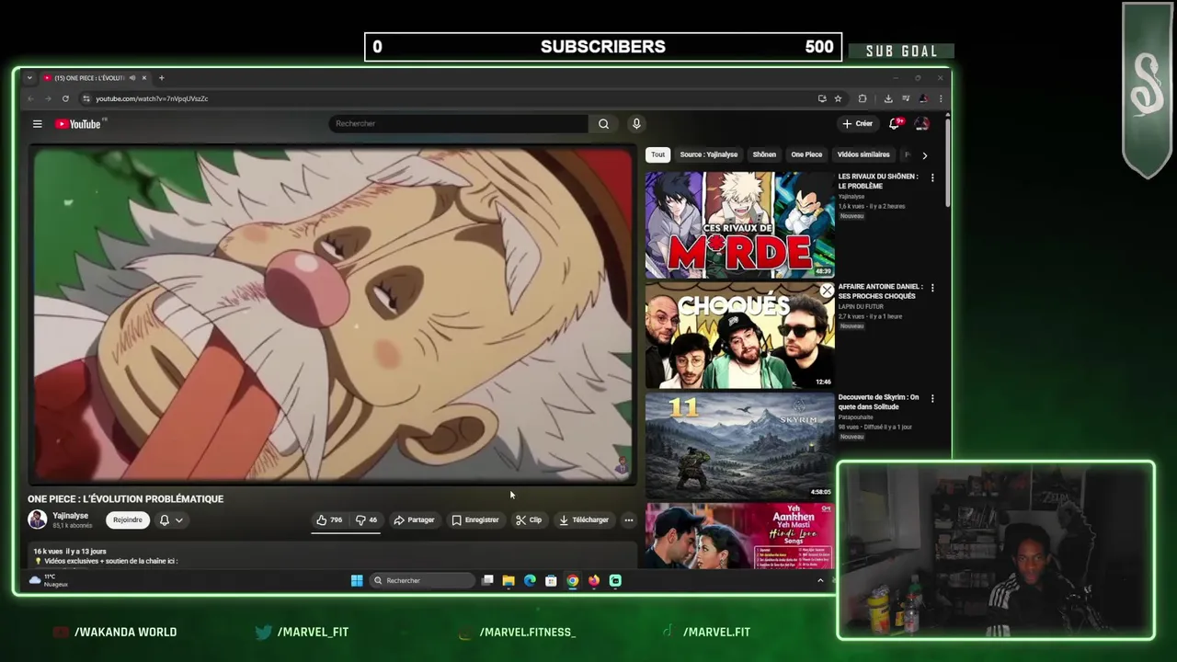Click the video title ONE PIECE : L'ÉVOLUTION PROBLÉMATIQUE
The image size is (1177, 662).
coord(125,499)
